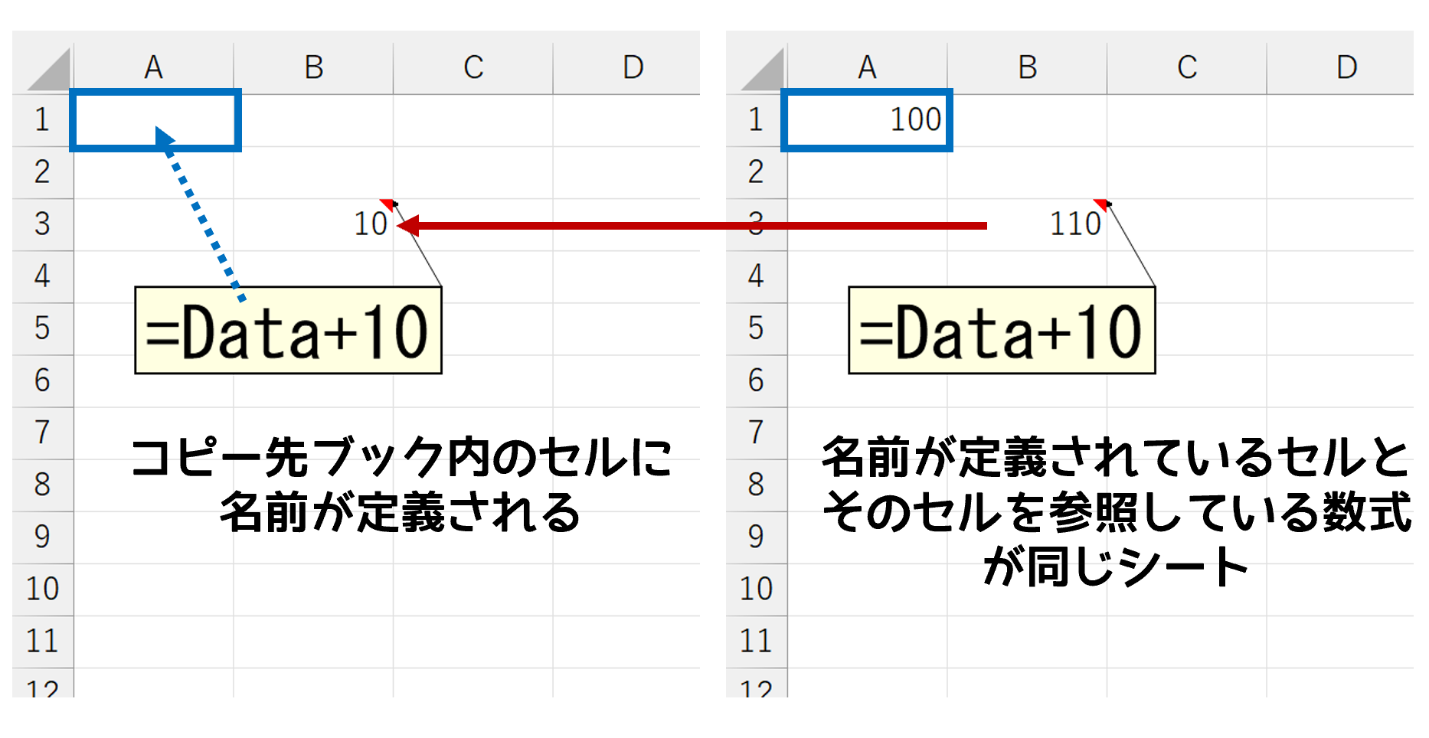Select cell A1 containing 100 in right sheet
This screenshot has width=1429, height=738.
[867, 120]
